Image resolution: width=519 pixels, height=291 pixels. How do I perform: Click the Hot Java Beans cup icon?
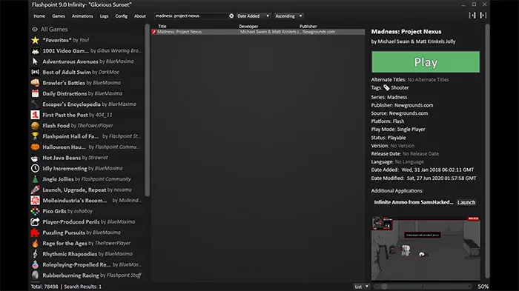pyautogui.click(x=35, y=158)
